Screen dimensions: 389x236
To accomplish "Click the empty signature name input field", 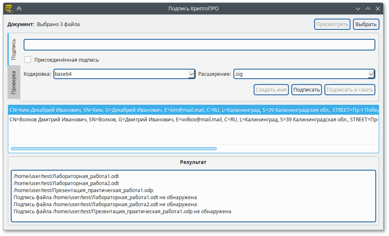I will pos(199,45).
